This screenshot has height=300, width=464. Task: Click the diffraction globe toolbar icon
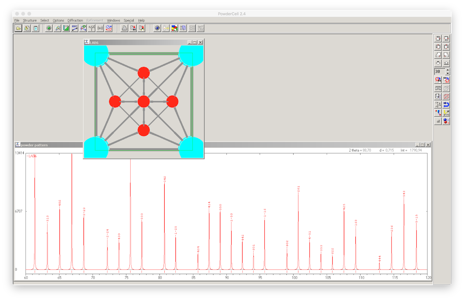(157, 28)
